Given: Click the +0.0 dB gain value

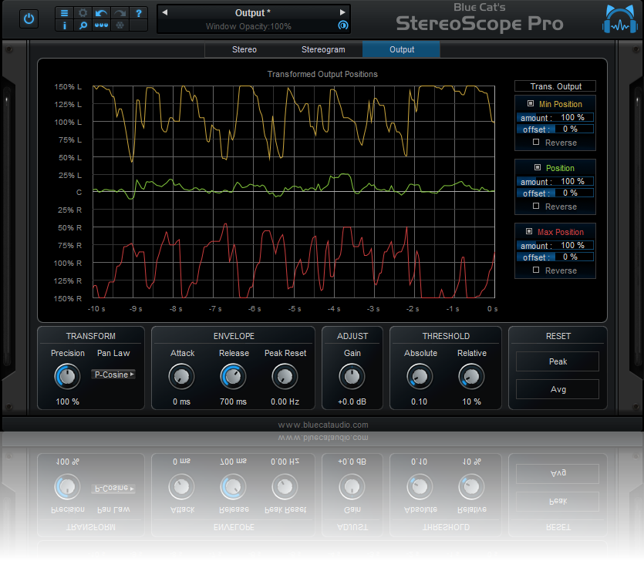Looking at the screenshot, I should point(352,401).
